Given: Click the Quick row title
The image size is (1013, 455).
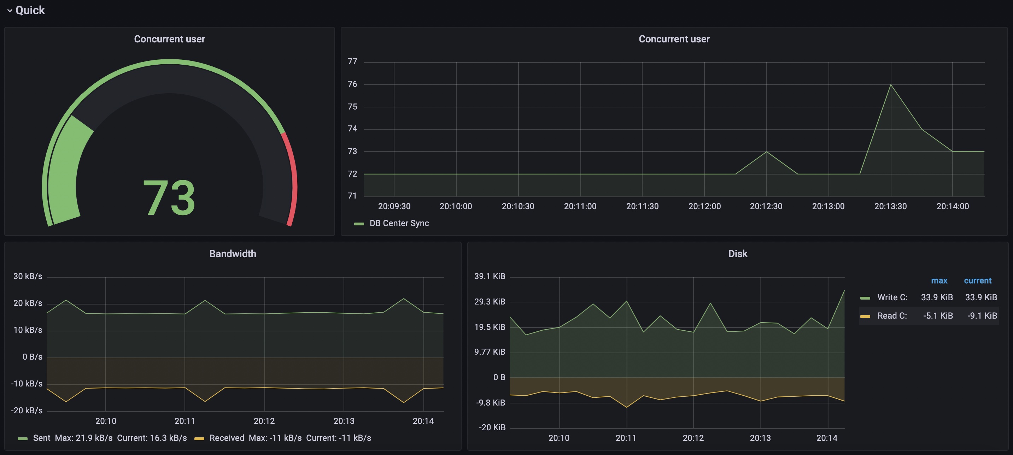Looking at the screenshot, I should 30,10.
